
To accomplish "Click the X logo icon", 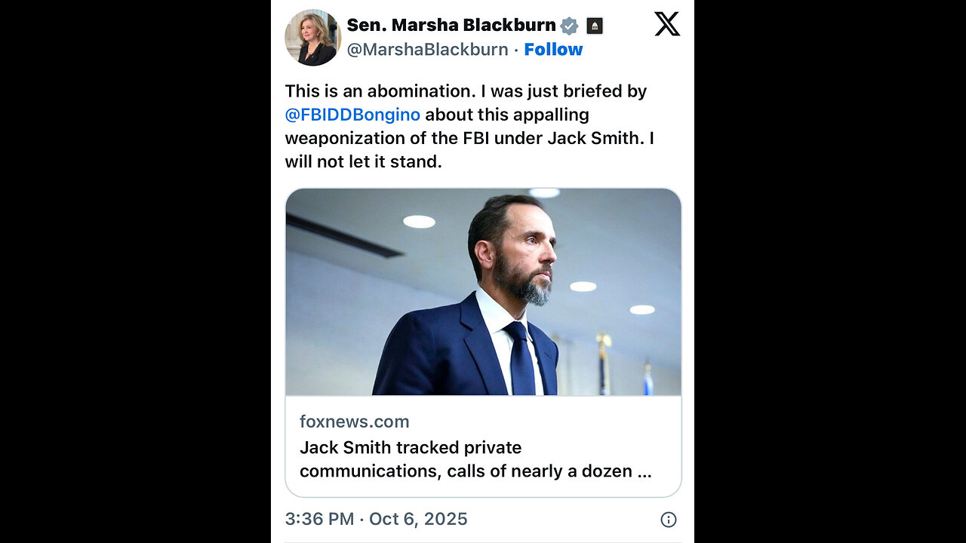I will pos(666,24).
